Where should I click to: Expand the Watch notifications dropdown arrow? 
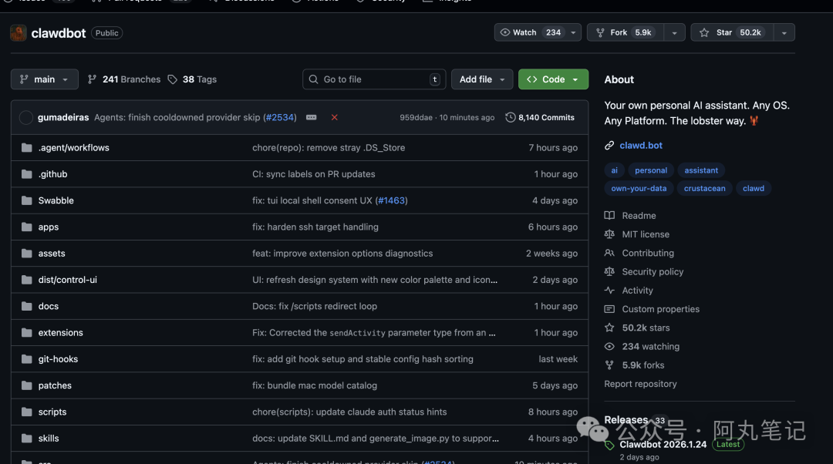click(x=573, y=32)
